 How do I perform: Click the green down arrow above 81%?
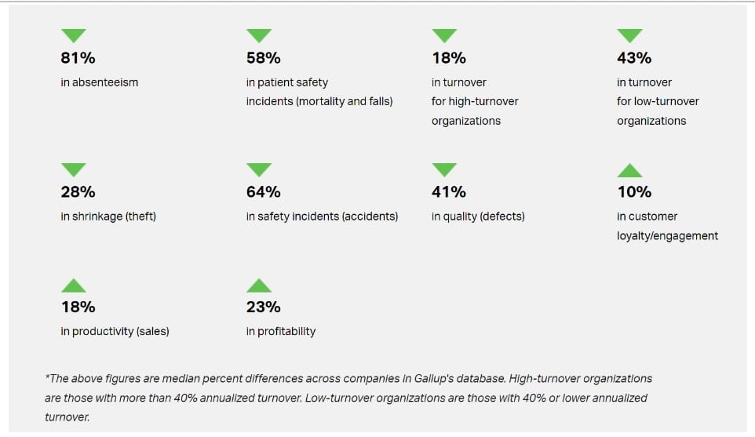[x=73, y=36]
